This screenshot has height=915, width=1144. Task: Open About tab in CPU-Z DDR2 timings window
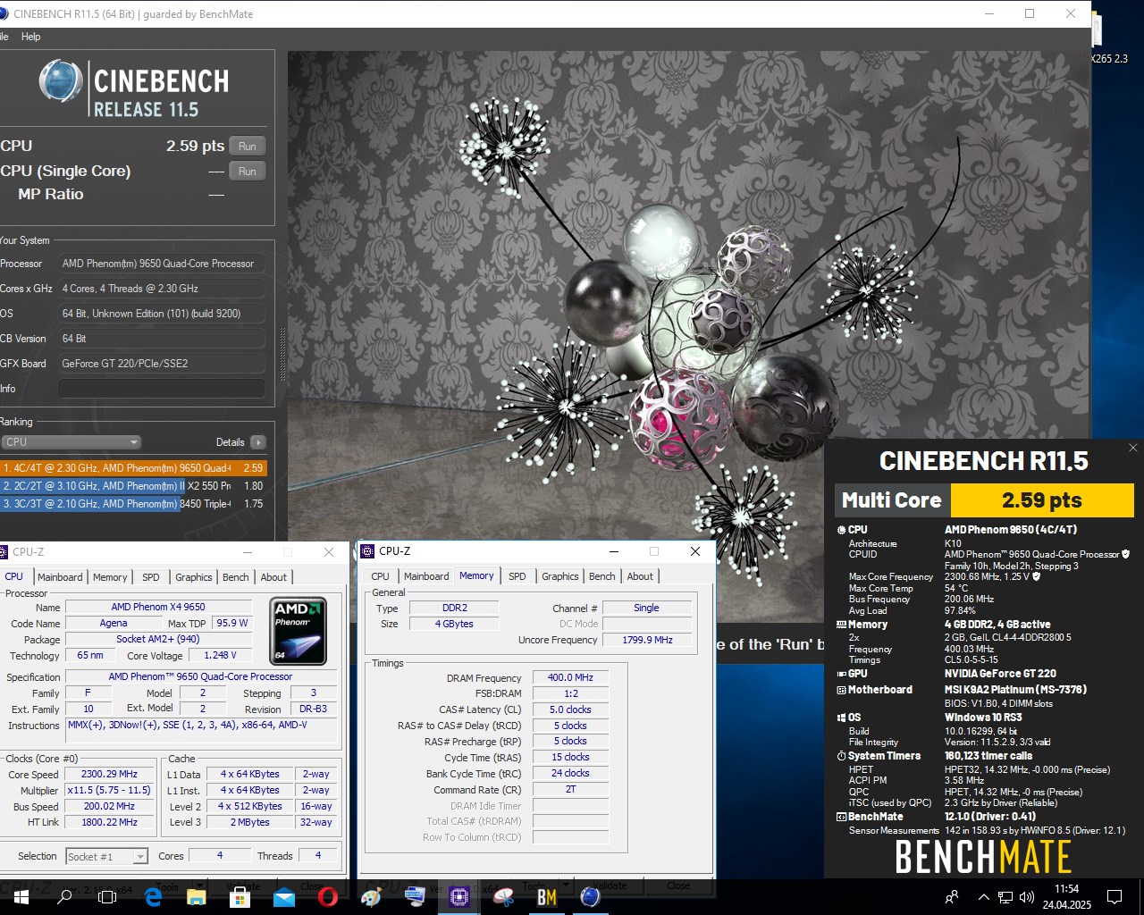click(640, 576)
